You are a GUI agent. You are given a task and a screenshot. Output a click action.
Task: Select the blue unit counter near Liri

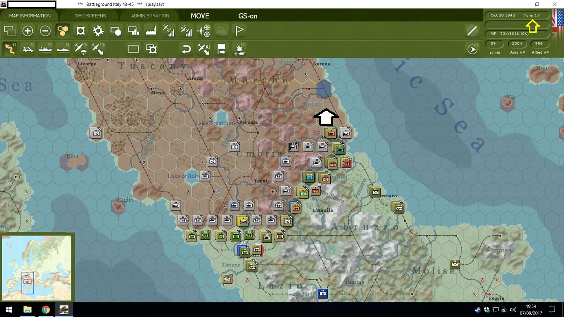[323, 293]
